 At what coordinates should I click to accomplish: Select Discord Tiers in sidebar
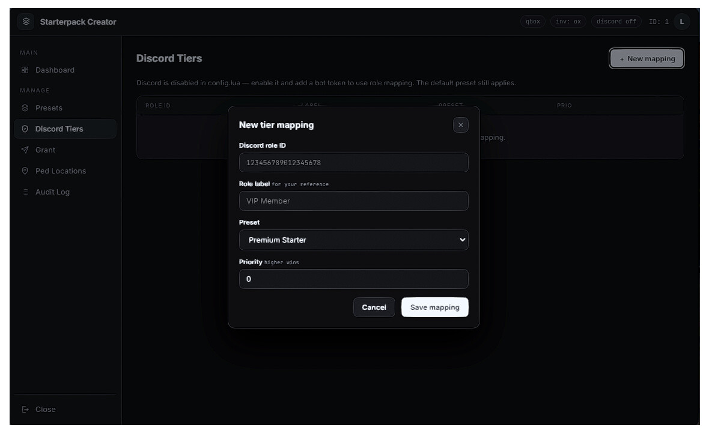[x=65, y=129]
